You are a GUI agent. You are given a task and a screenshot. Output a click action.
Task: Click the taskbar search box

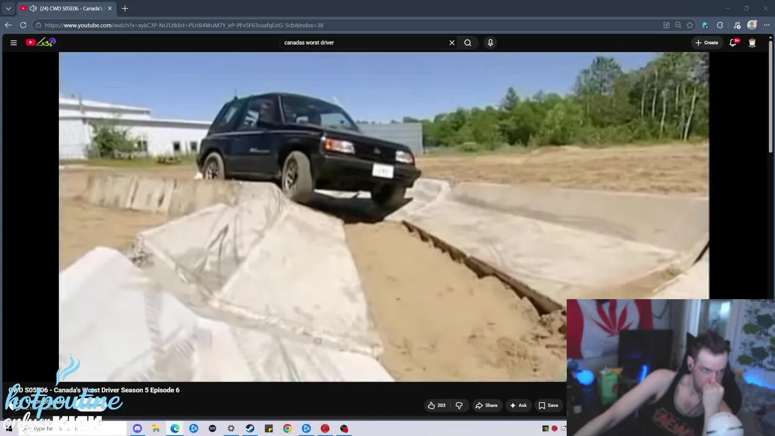(x=74, y=429)
